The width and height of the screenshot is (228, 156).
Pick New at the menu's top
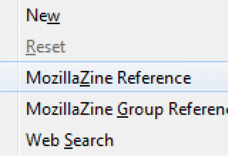(43, 16)
